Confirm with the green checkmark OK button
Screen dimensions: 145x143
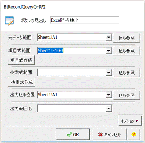[73, 134]
